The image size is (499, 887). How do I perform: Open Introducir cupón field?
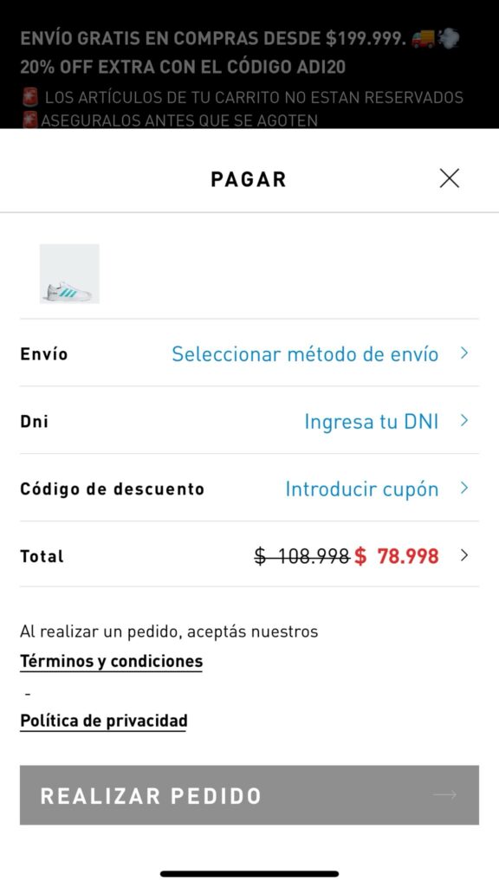pos(361,489)
